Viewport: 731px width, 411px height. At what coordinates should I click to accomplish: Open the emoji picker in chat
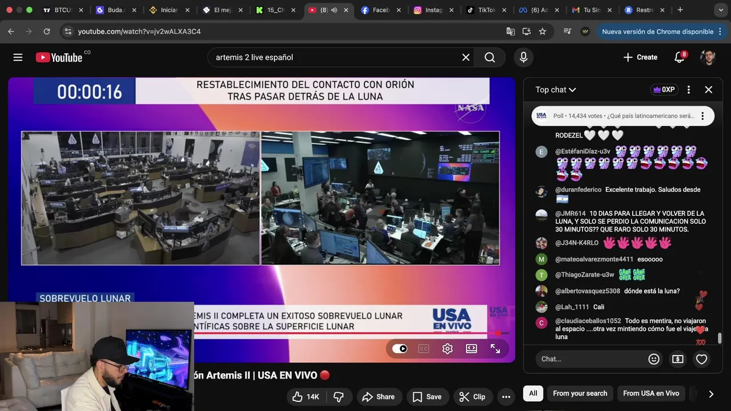tap(654, 359)
